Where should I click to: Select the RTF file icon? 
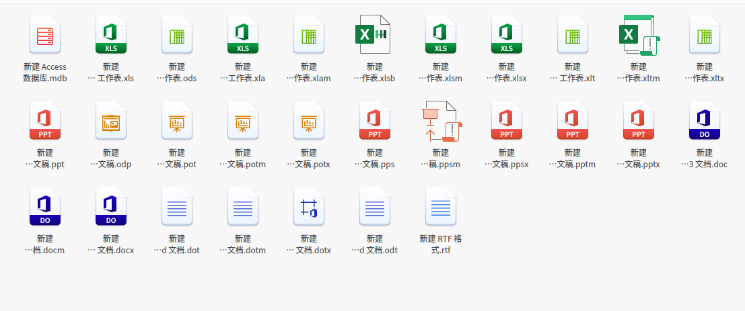click(441, 206)
